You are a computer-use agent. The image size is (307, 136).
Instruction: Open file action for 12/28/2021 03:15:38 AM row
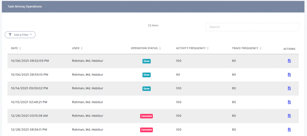pos(289,116)
